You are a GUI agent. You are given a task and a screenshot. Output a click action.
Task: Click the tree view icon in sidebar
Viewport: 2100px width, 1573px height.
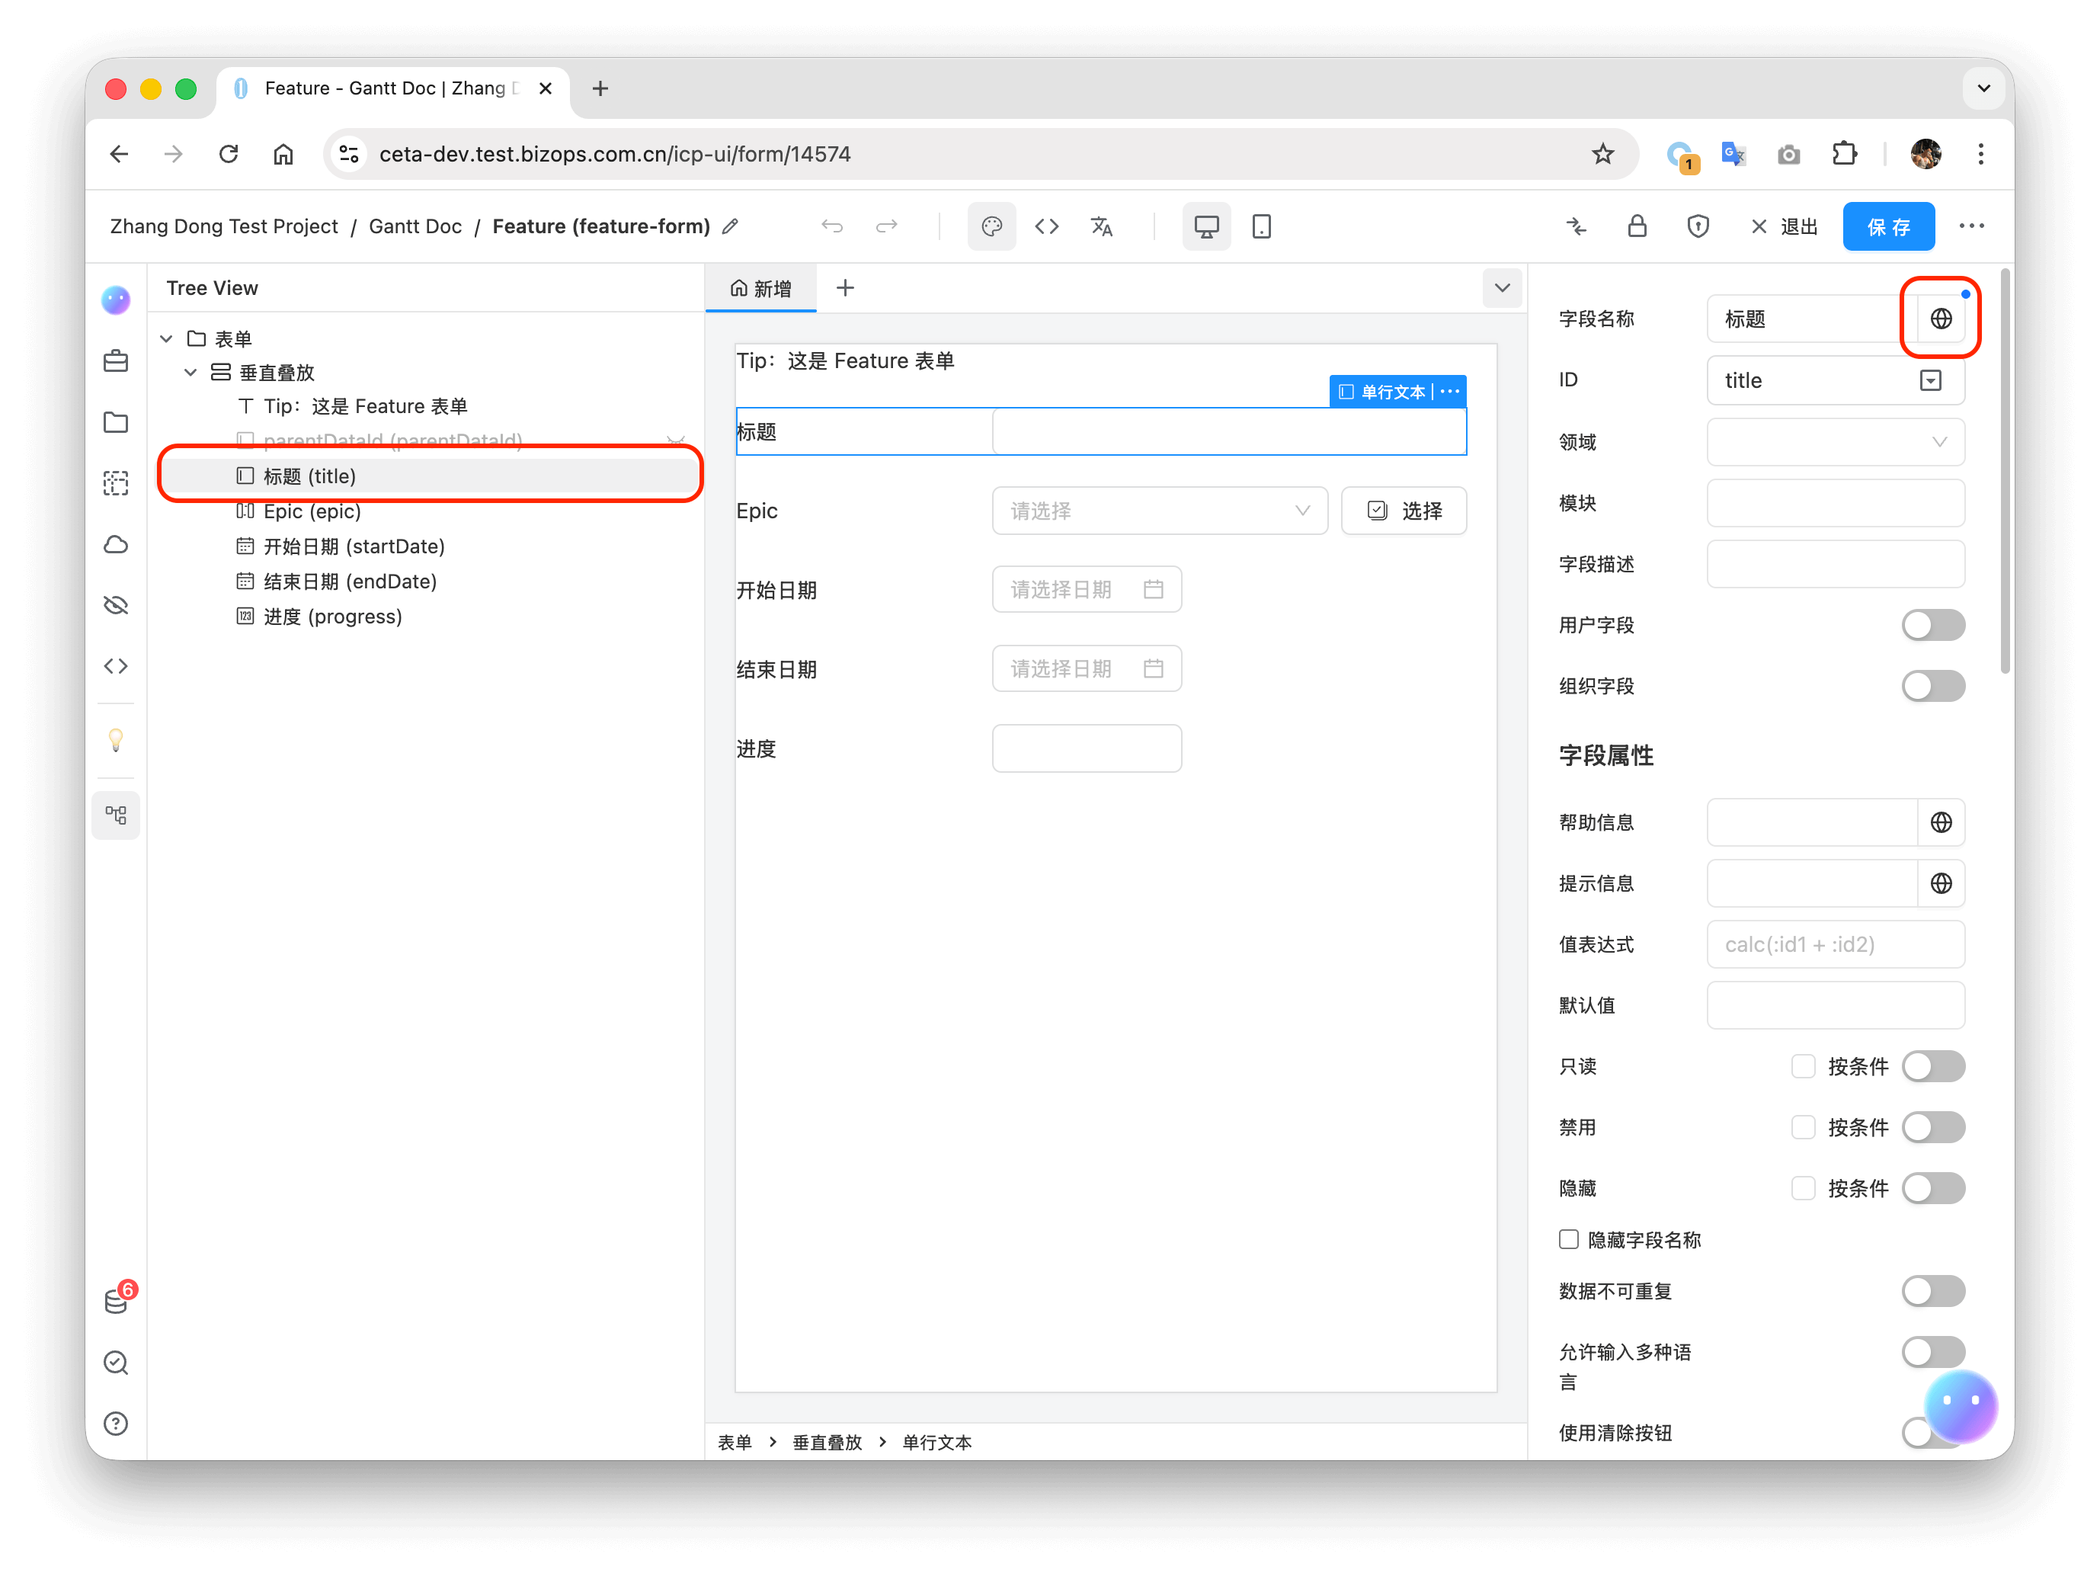pyautogui.click(x=116, y=815)
